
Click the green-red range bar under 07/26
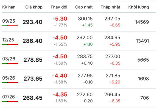[x=10, y=102]
